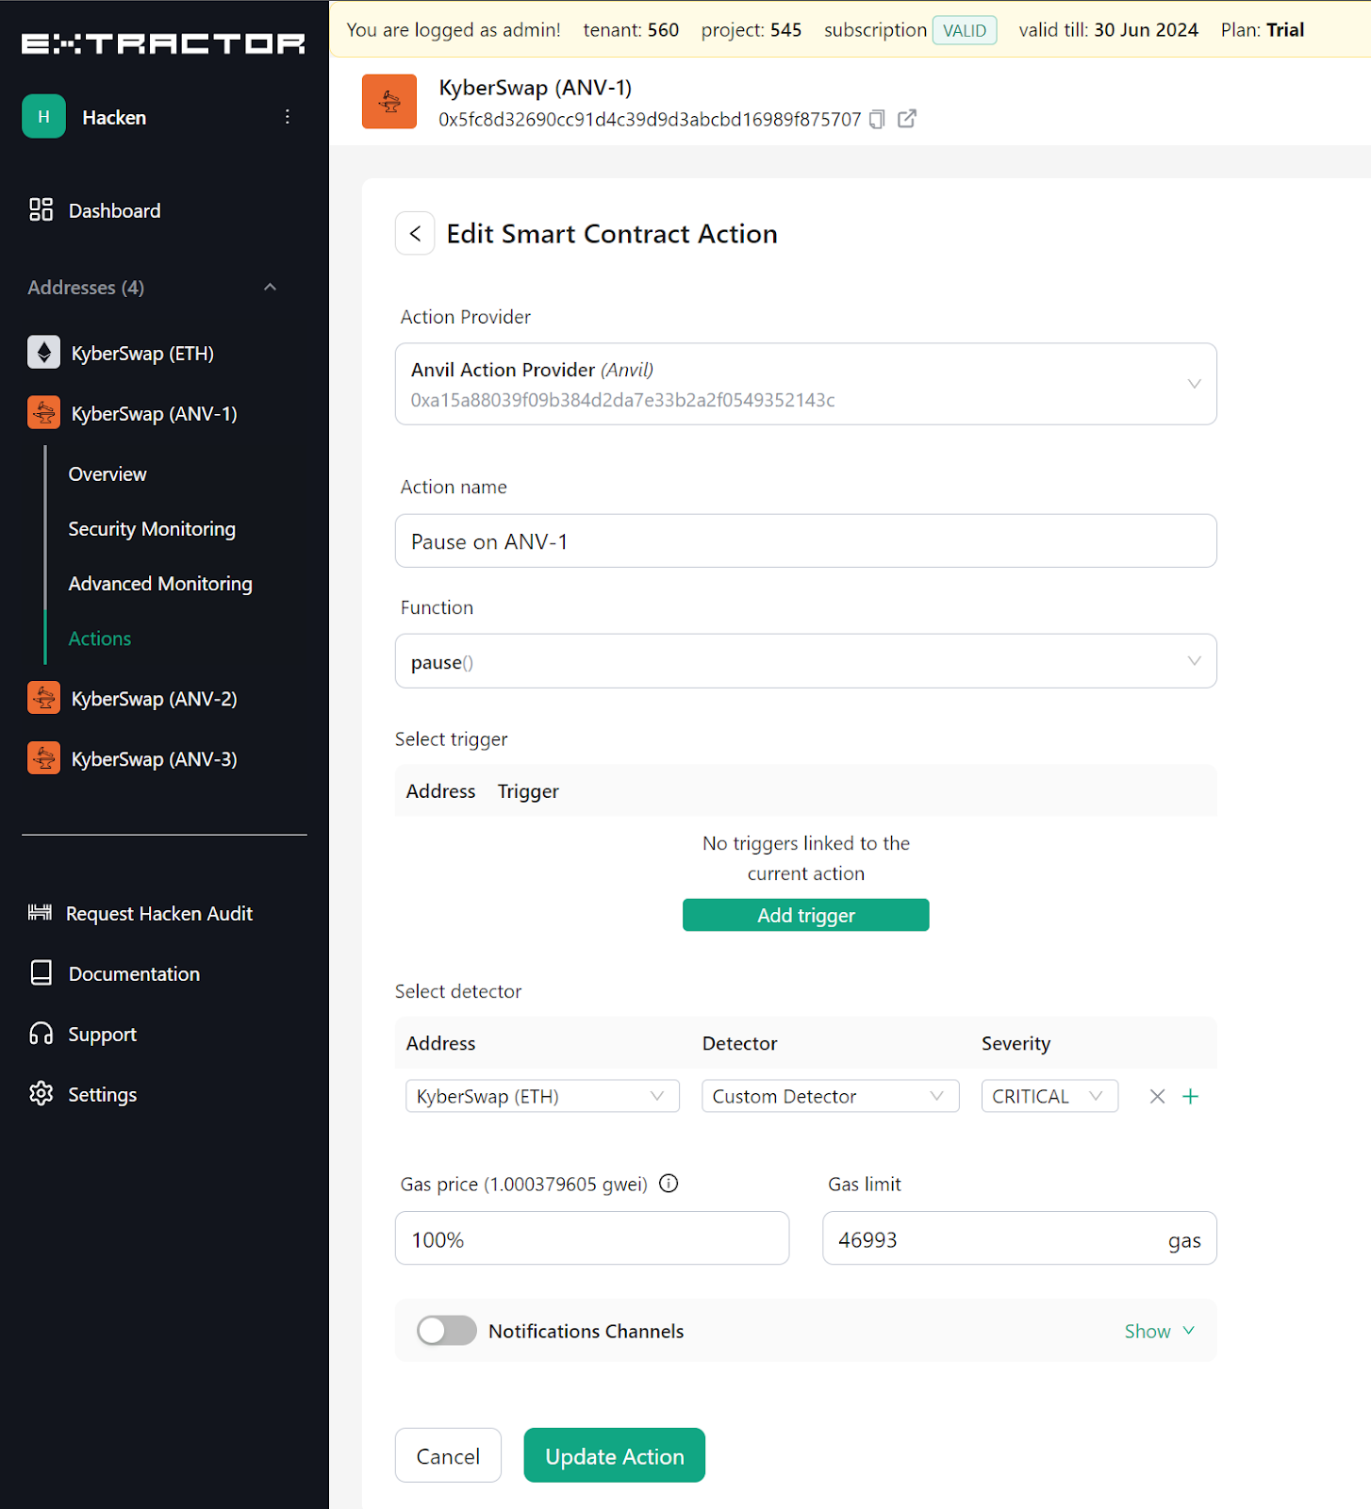Select KyberSwap (ETH) in the sidebar

click(x=142, y=354)
